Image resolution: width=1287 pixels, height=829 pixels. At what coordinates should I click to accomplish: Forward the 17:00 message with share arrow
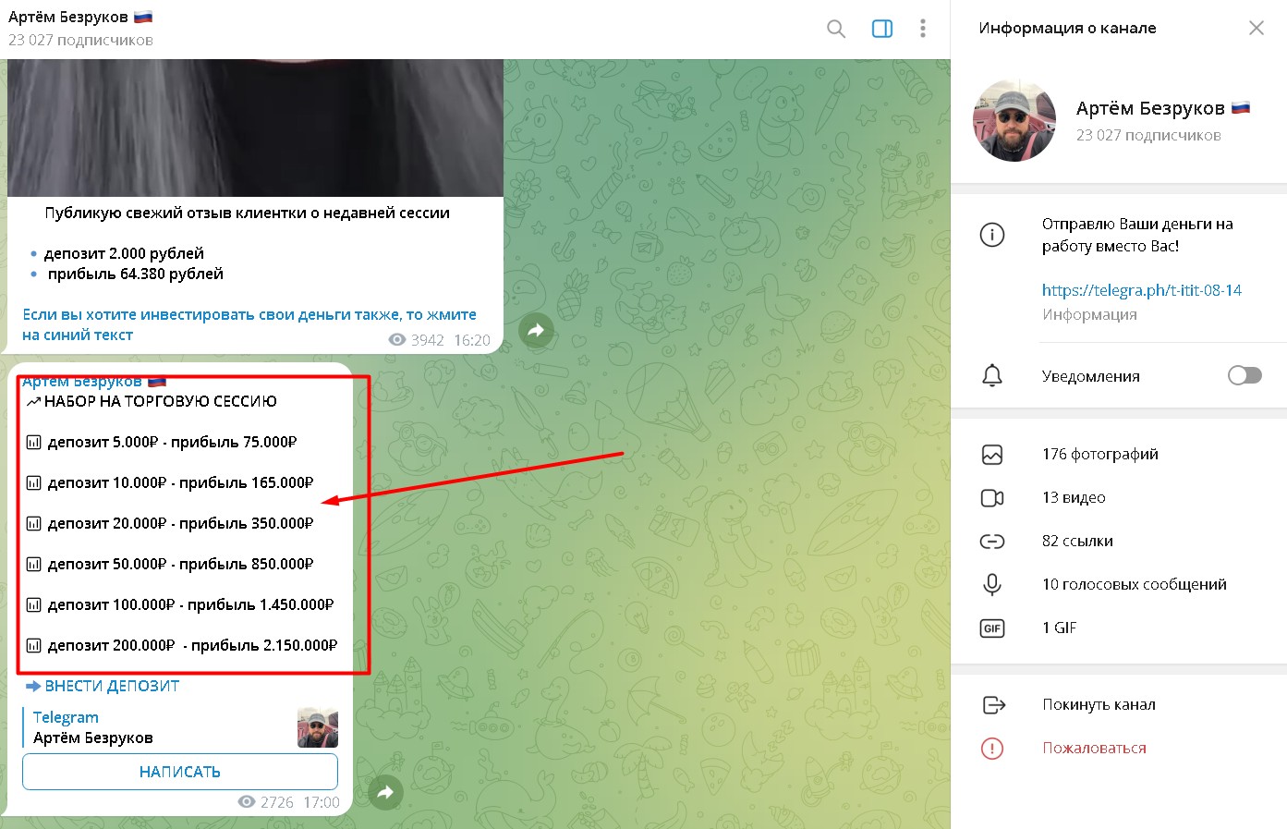pos(385,791)
